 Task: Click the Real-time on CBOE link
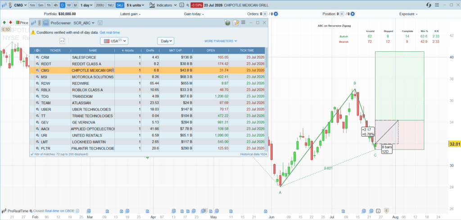tap(60, 211)
